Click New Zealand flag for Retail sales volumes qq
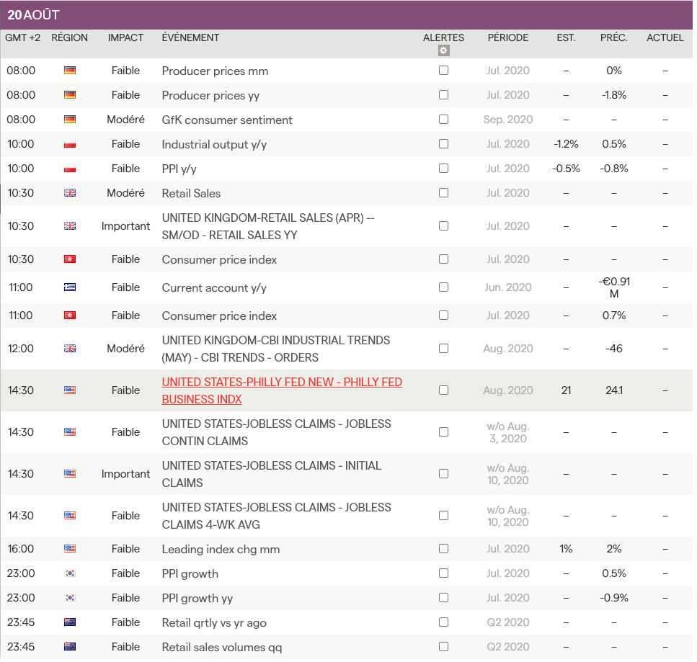This screenshot has width=697, height=662. [x=70, y=647]
